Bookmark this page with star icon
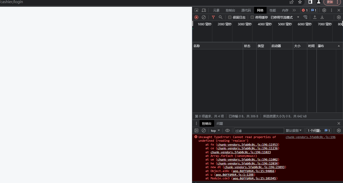The height and width of the screenshot is (183, 343). point(300,2)
